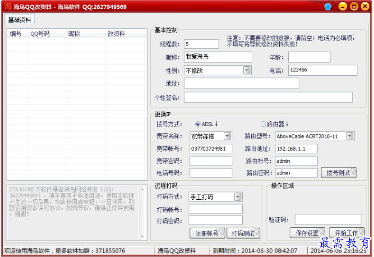Image resolution: width=374 pixels, height=257 pixels.
Task: Expand the 宽带名称 combo box
Action: [x=227, y=136]
